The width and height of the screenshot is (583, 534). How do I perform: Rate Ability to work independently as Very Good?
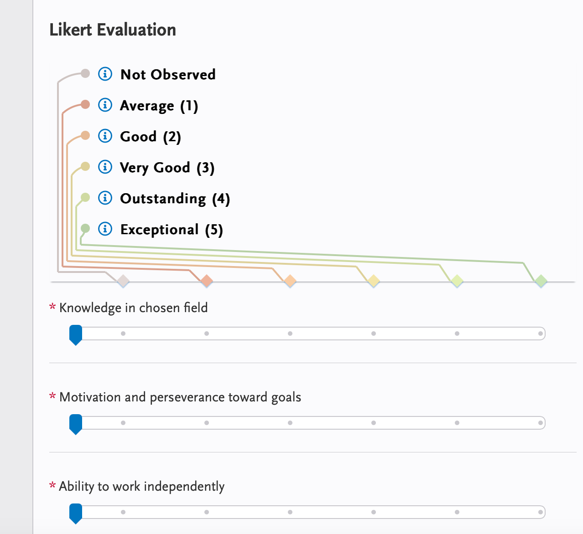(374, 512)
